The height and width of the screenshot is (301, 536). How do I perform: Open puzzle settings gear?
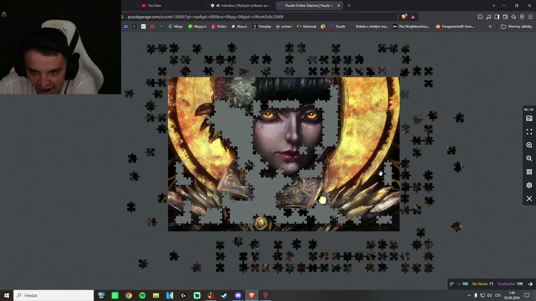click(x=529, y=185)
